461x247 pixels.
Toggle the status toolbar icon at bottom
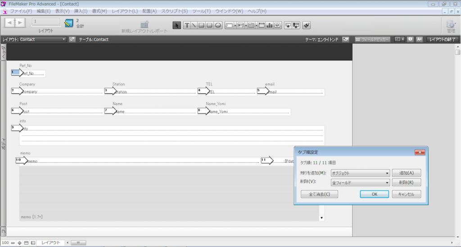pos(27,243)
